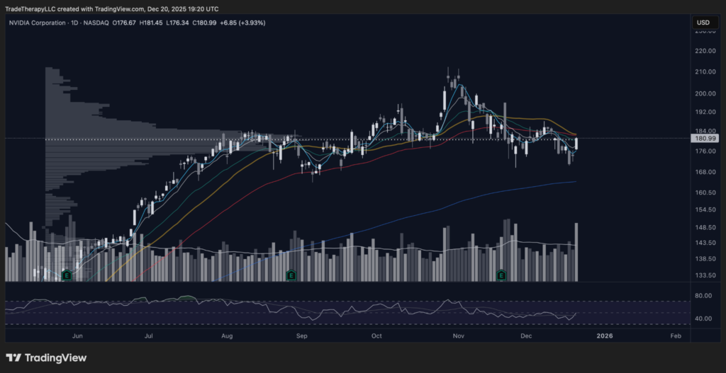Click the earnings marker near June
Viewport: 726px width, 373px height.
67,274
